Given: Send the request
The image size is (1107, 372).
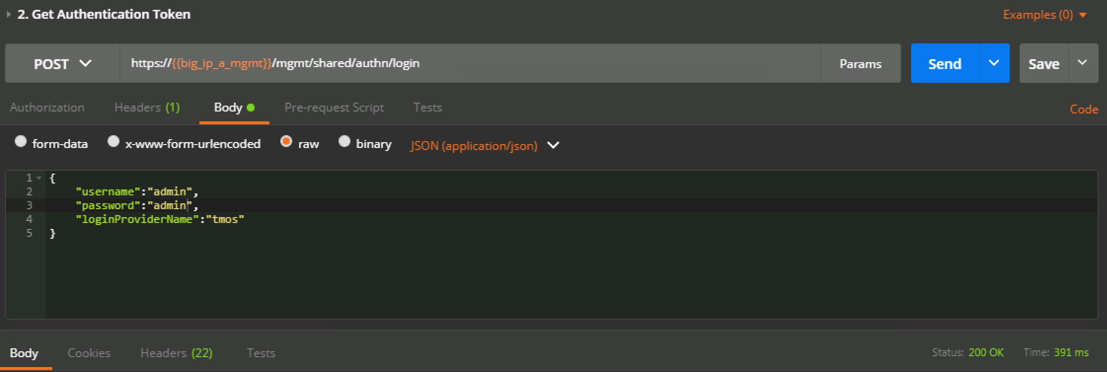Looking at the screenshot, I should point(945,64).
